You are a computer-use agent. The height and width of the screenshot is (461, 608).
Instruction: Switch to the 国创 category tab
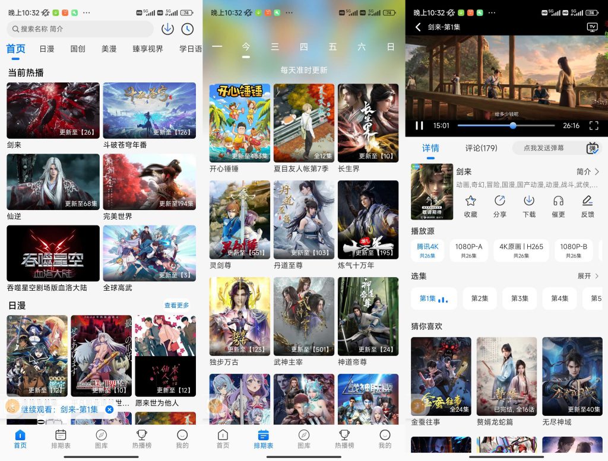point(78,49)
